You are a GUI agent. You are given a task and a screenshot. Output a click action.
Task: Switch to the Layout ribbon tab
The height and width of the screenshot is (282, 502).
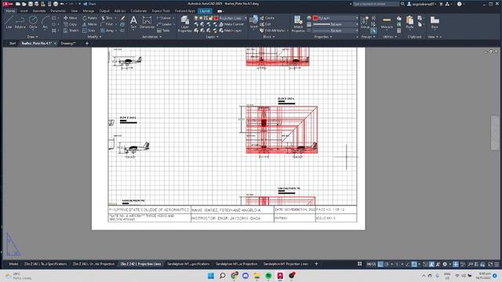coord(205,11)
